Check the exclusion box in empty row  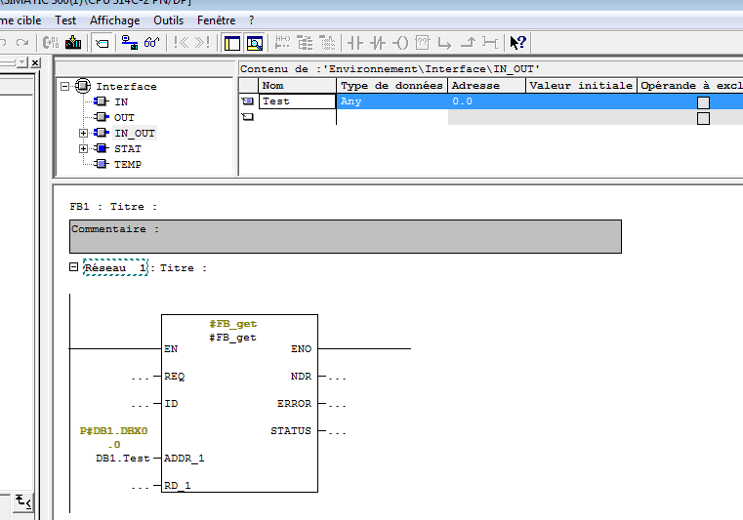[x=703, y=118]
